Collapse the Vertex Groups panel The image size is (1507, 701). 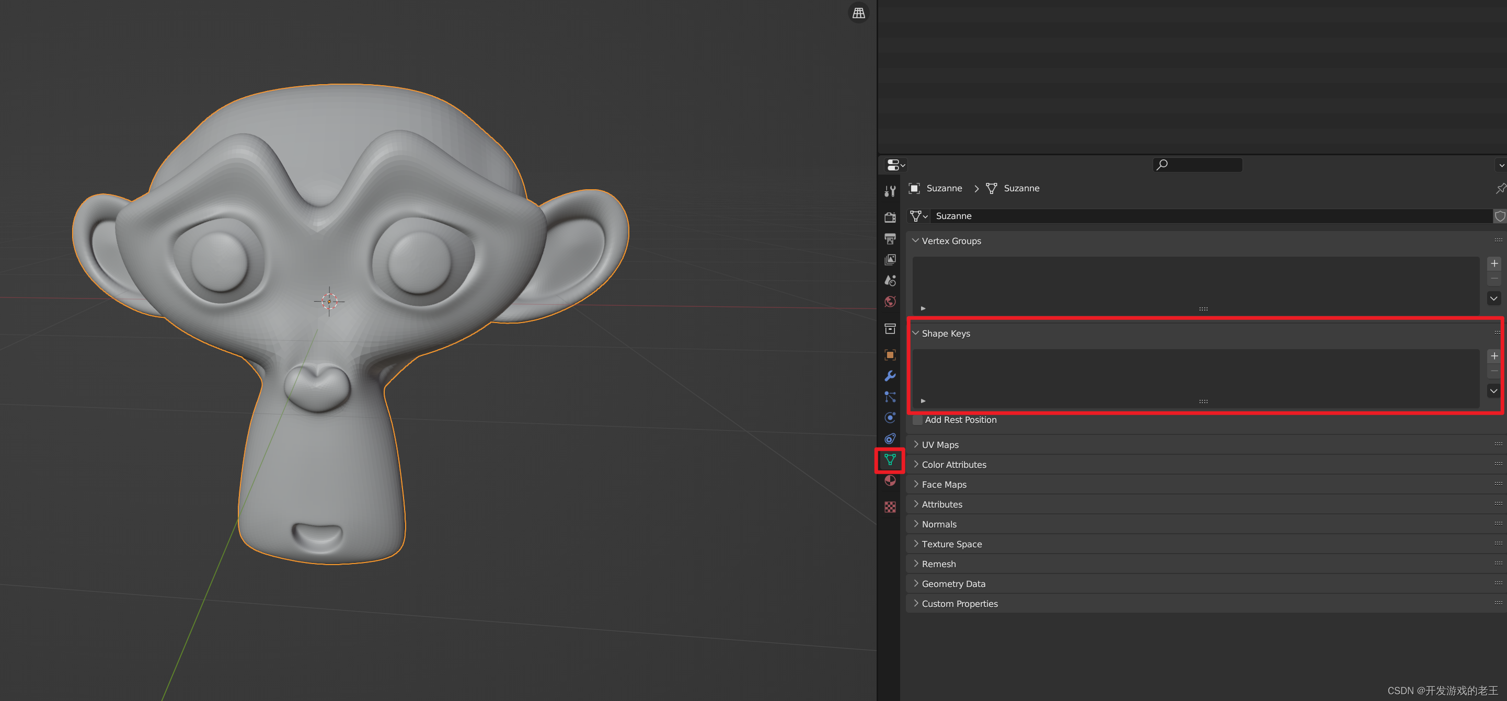click(951, 241)
